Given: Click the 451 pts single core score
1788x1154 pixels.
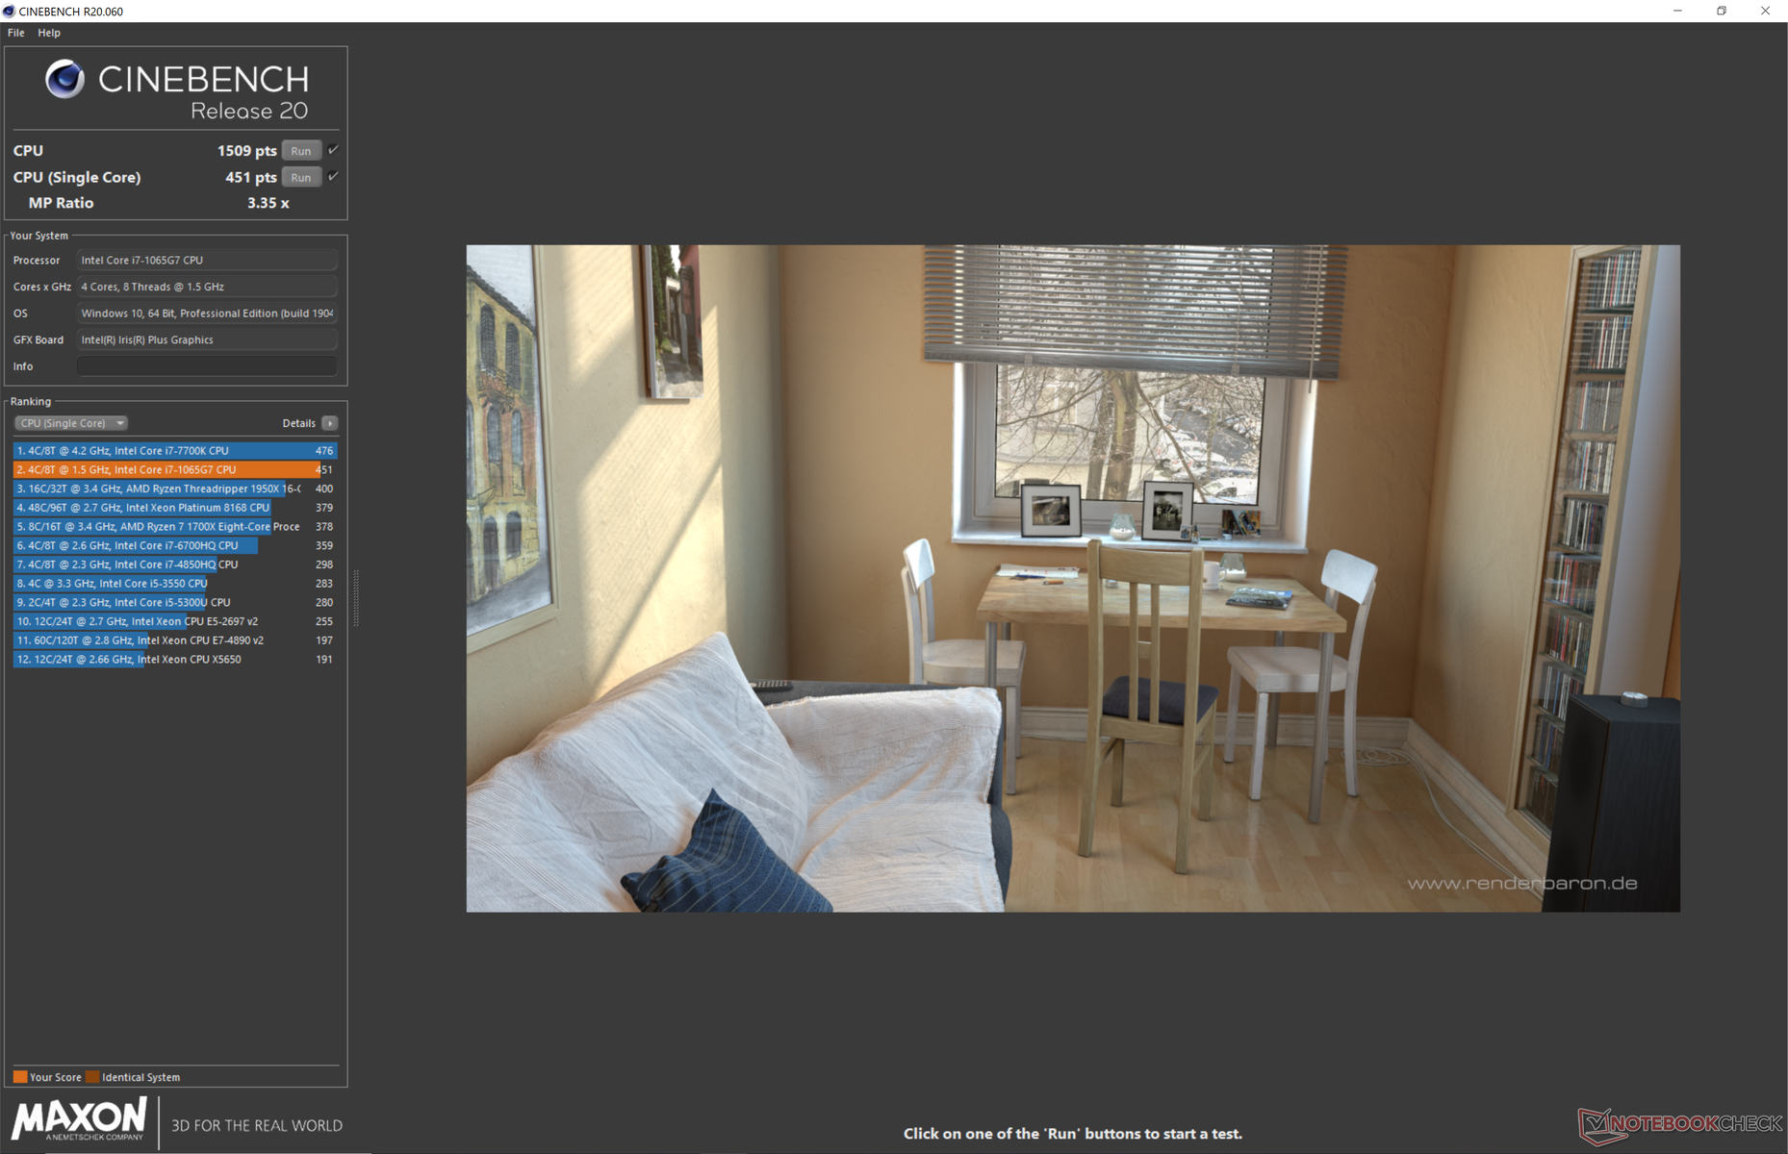Looking at the screenshot, I should 251,177.
